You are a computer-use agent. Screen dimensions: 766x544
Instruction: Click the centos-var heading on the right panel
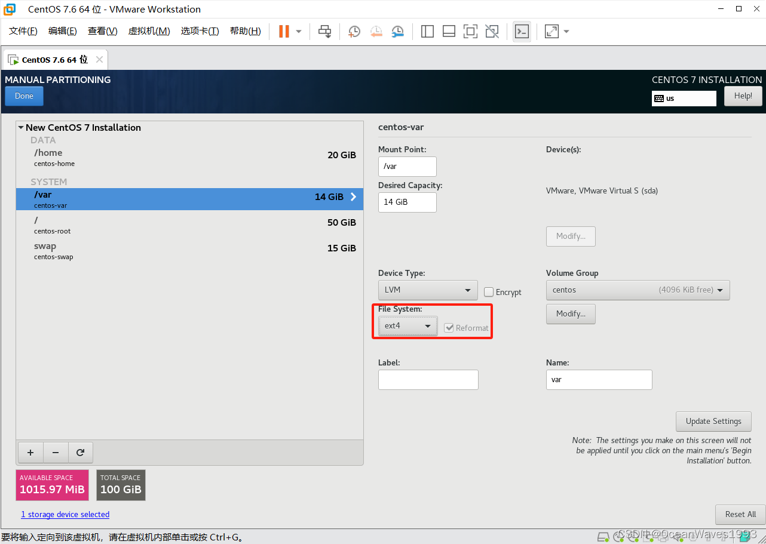point(401,127)
